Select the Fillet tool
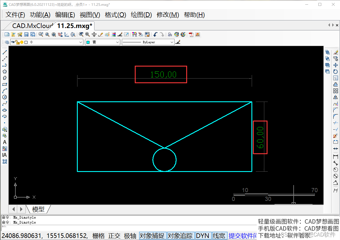 coord(336,116)
